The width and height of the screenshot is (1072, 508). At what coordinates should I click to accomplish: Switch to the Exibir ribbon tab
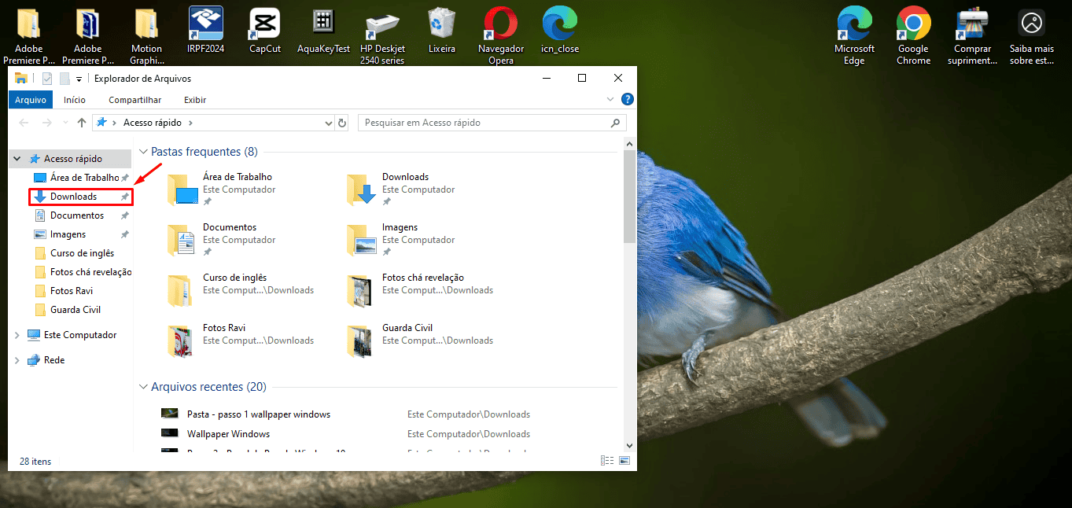(x=195, y=100)
